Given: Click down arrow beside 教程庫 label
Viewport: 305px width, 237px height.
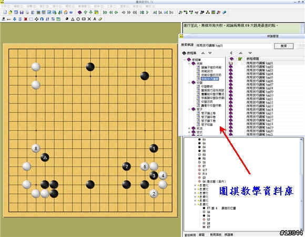Looking at the screenshot, I should pyautogui.click(x=210, y=53).
